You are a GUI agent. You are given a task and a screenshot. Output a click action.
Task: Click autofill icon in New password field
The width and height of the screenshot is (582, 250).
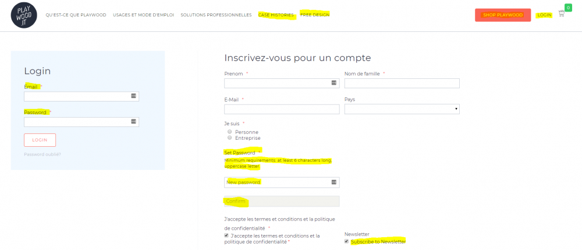[334, 182]
